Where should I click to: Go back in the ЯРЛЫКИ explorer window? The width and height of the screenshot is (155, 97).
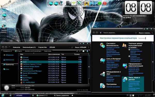click(x=3, y=48)
